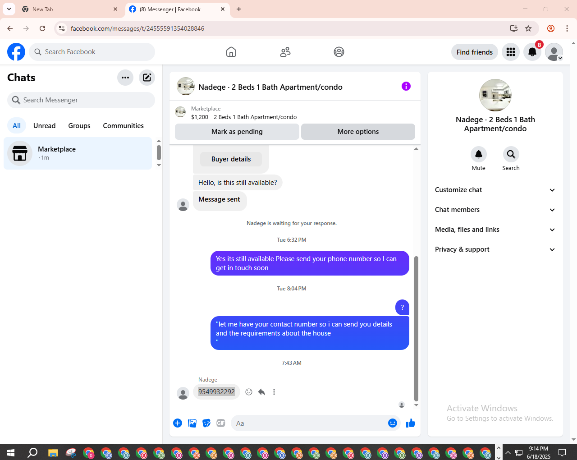
Task: Open Chrome tab search dropdown arrow
Action: [x=9, y=9]
